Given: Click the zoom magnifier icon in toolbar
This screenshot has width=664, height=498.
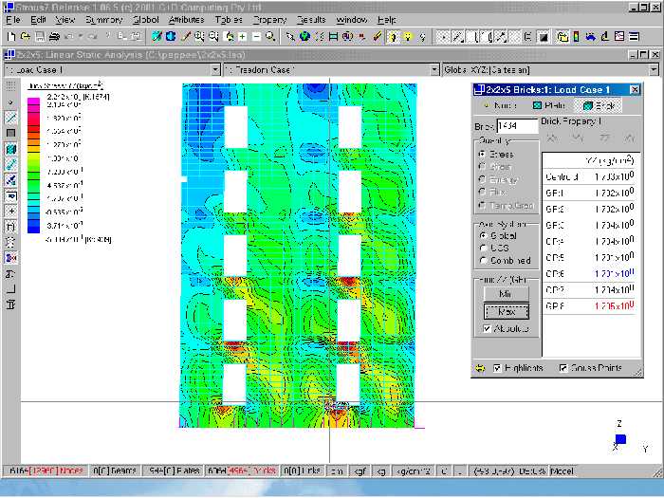Looking at the screenshot, I should point(270,37).
